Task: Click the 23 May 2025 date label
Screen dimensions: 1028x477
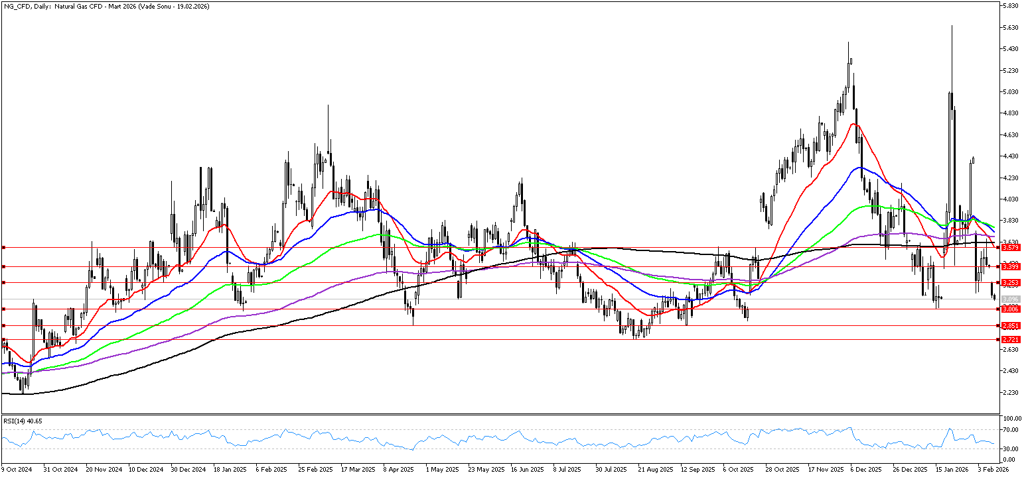Action: (485, 470)
